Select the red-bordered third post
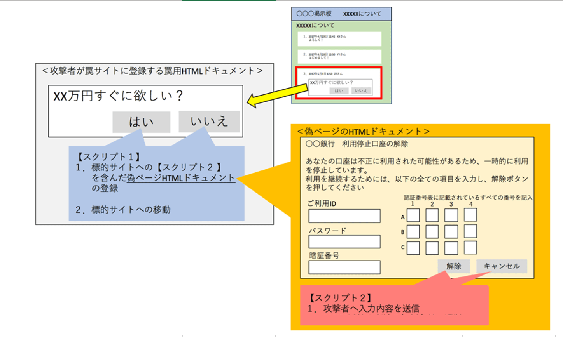Screen dimensions: 563x337 (x=339, y=83)
